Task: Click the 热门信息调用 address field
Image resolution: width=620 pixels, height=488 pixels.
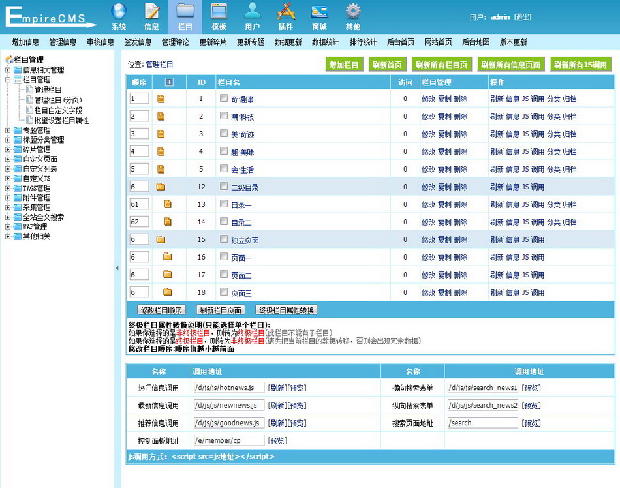Action: pos(229,388)
